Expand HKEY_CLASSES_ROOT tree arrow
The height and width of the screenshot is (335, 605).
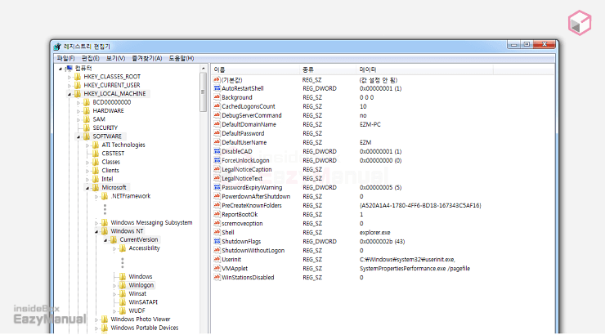click(69, 77)
